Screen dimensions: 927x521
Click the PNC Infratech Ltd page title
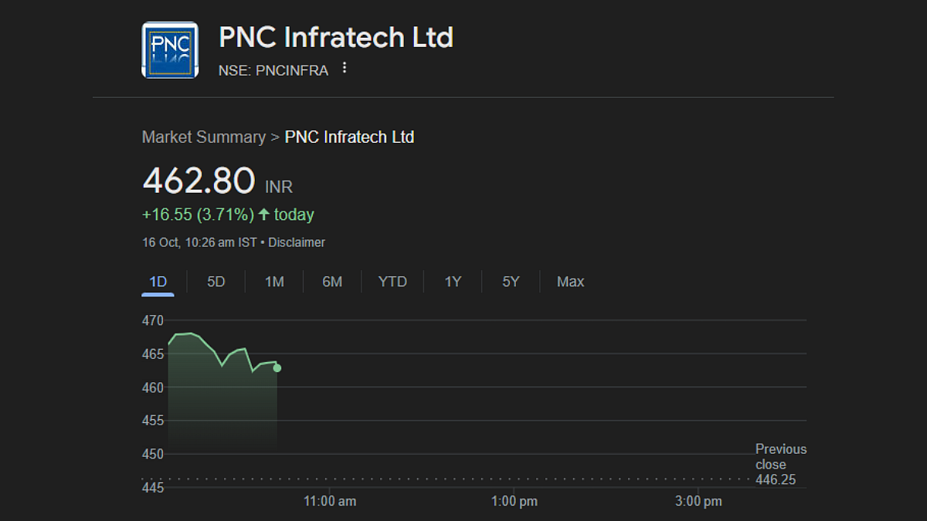point(336,37)
